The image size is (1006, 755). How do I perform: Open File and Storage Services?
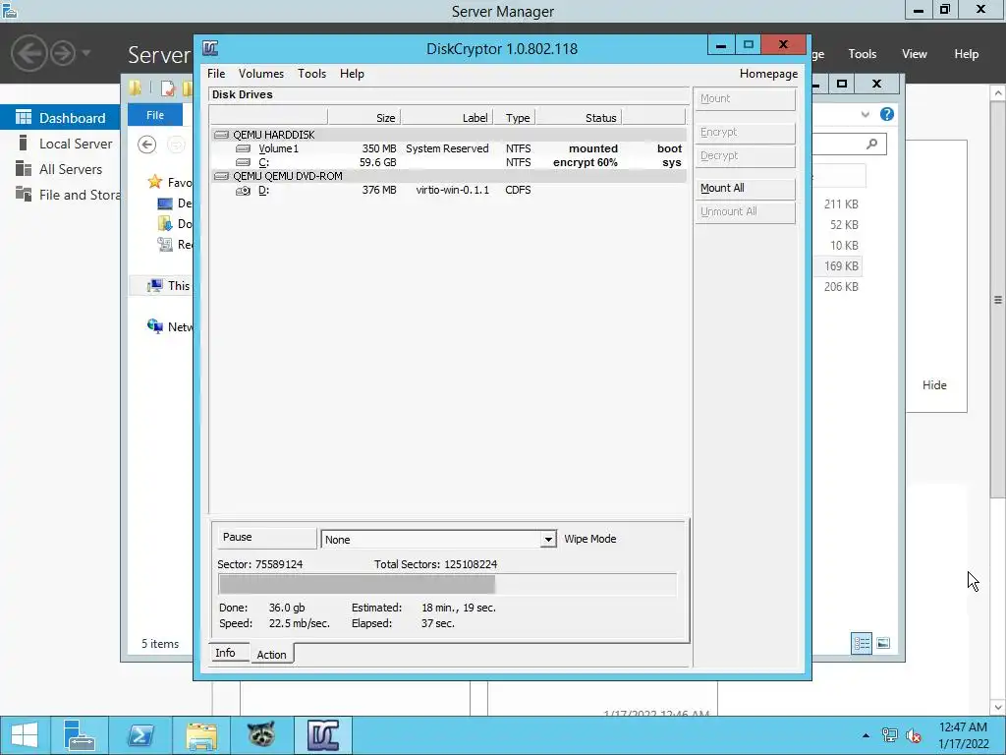60,196
